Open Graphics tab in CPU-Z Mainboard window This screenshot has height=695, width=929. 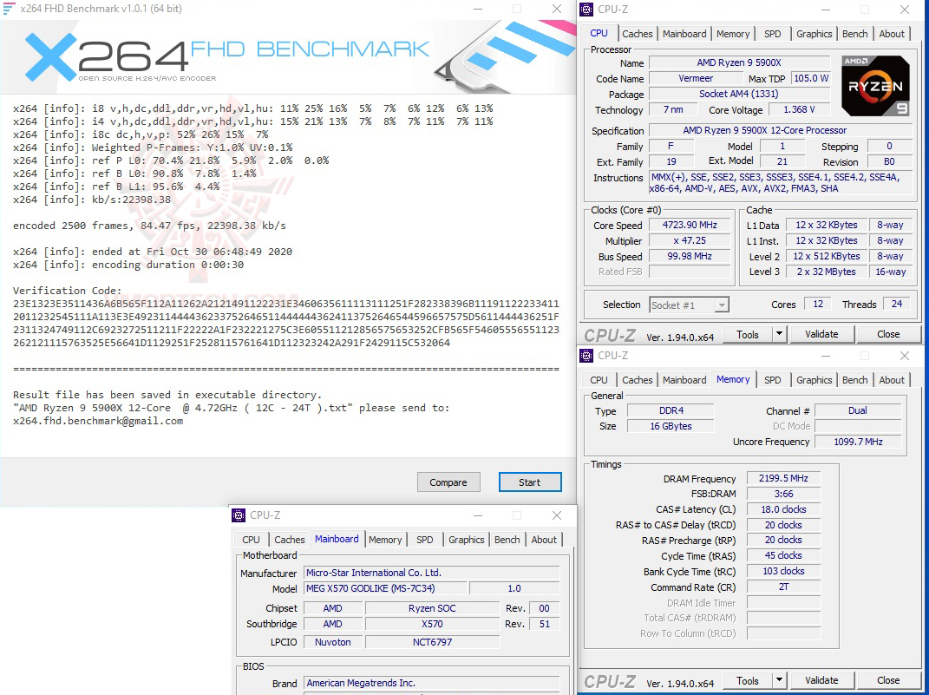pyautogui.click(x=467, y=539)
